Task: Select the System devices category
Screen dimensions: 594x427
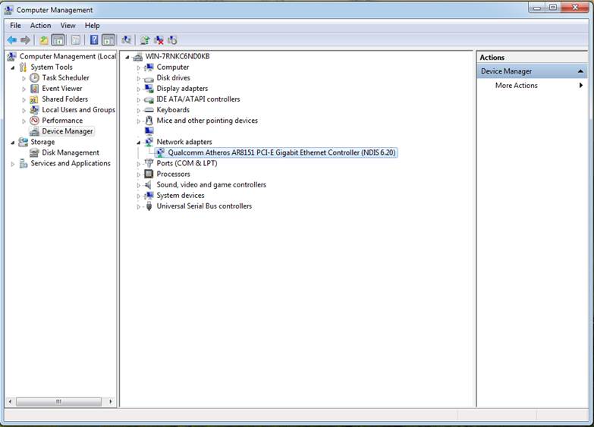Action: pyautogui.click(x=181, y=195)
